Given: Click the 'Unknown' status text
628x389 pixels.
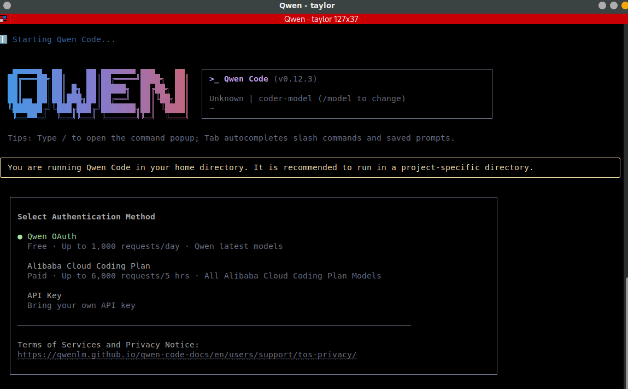Looking at the screenshot, I should coord(226,98).
